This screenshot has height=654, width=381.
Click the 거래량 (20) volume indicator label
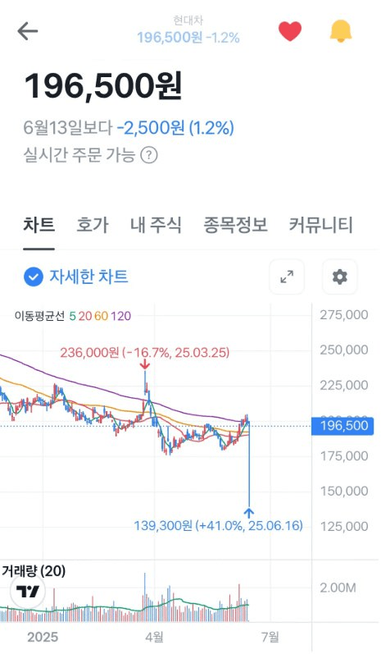click(34, 571)
